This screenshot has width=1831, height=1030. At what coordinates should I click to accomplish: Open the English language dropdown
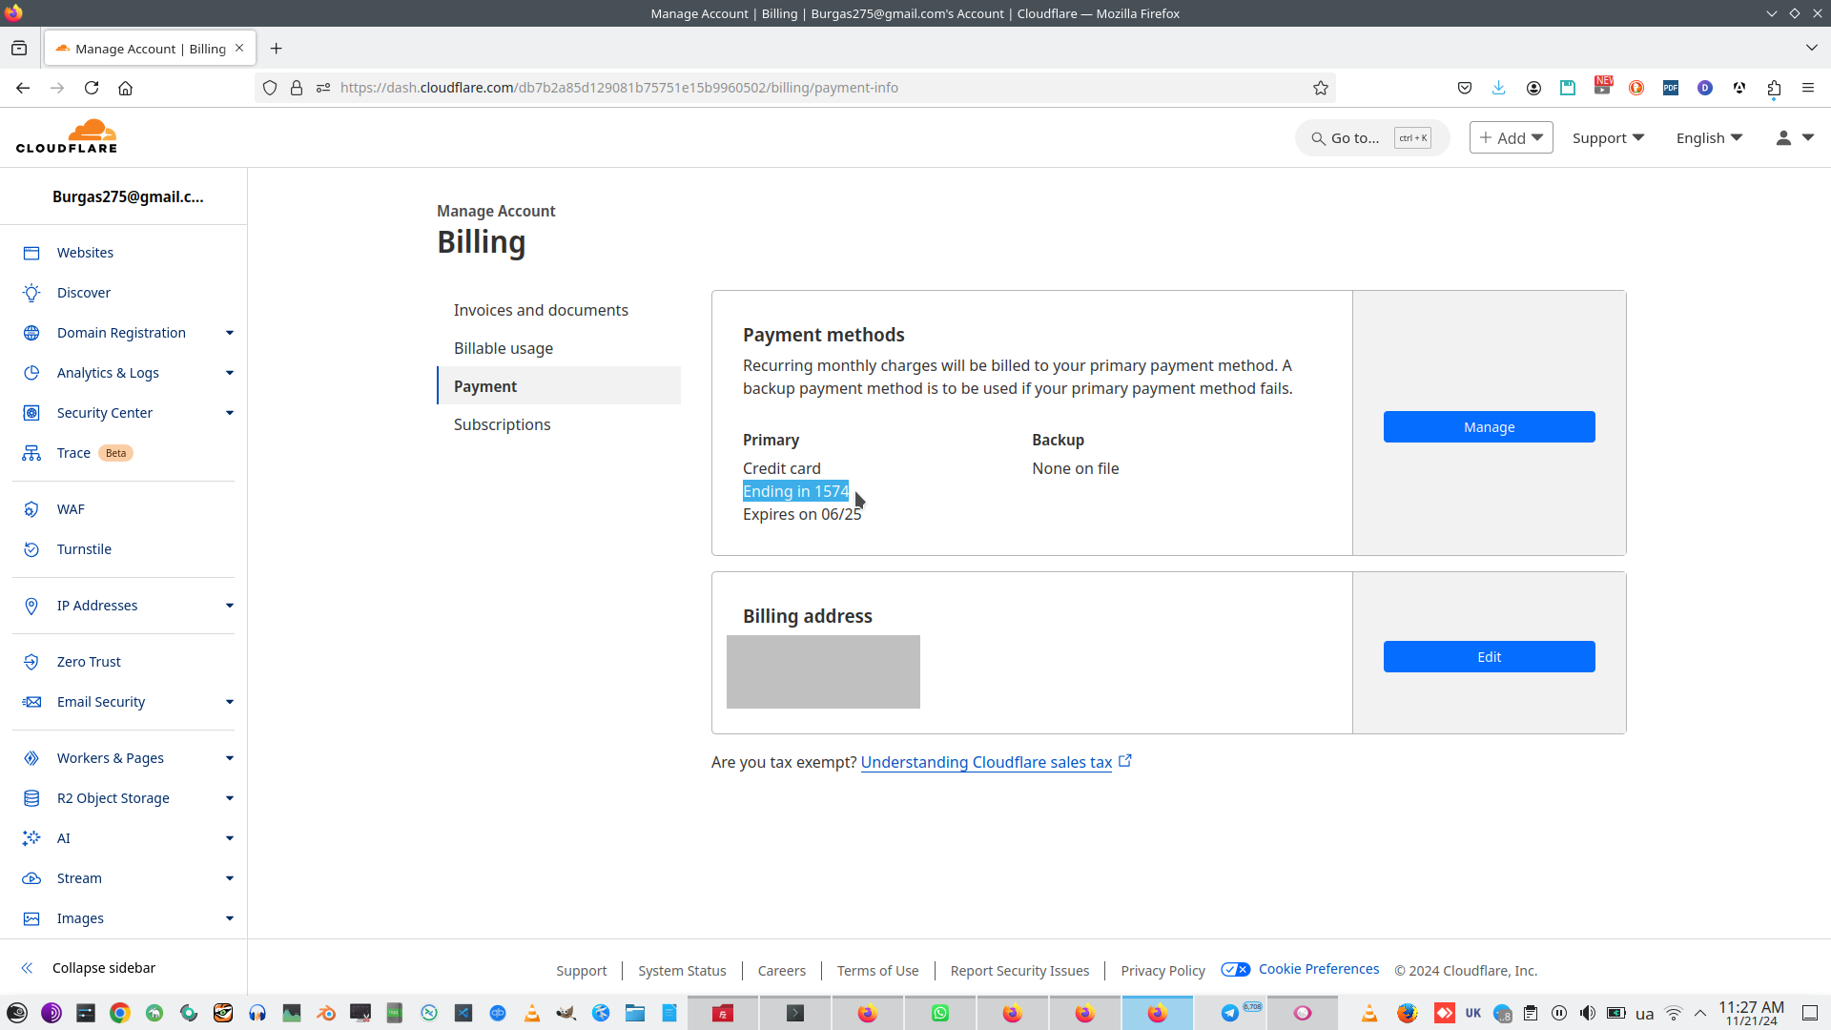click(1709, 138)
